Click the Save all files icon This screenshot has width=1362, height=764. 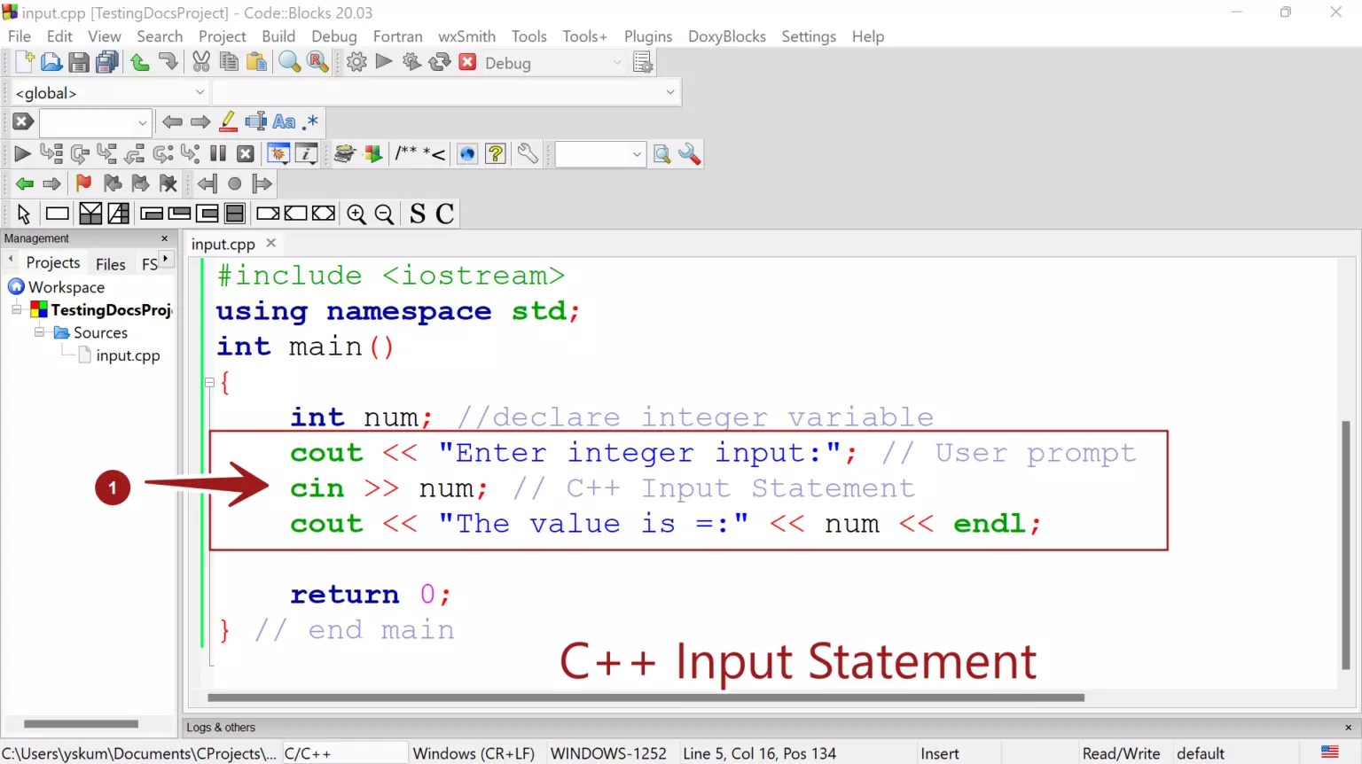click(106, 61)
